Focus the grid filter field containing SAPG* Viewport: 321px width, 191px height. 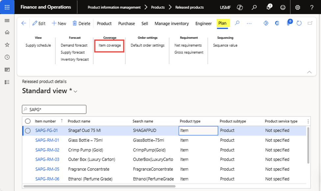pyautogui.click(x=54, y=110)
